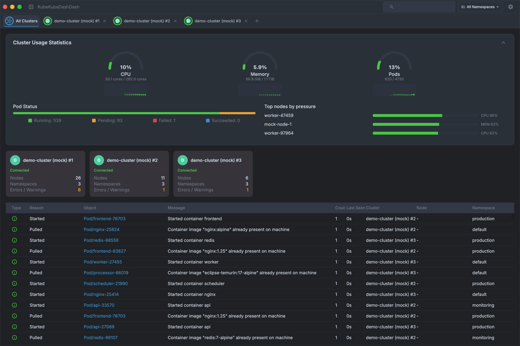Image resolution: width=520 pixels, height=346 pixels.
Task: Click the All Clusters helm icon
Action: click(9, 21)
